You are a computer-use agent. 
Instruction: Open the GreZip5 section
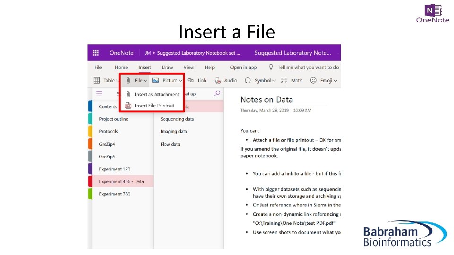pos(107,156)
